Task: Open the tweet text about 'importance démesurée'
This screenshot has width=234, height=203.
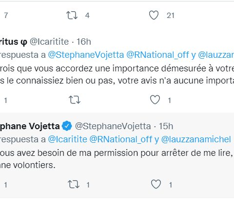Action: tap(117, 74)
